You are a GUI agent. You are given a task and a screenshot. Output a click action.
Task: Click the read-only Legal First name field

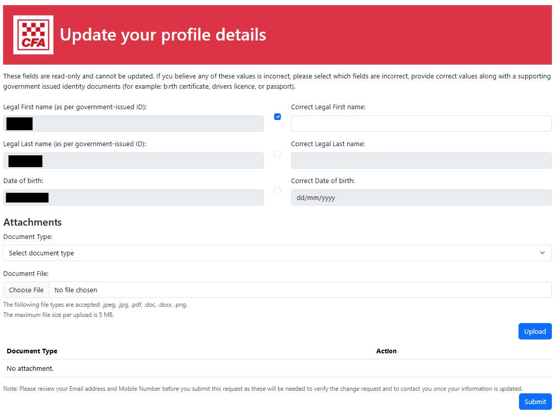(x=133, y=124)
